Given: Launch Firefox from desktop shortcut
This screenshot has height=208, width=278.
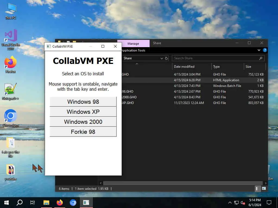Looking at the screenshot, I should [11, 64].
